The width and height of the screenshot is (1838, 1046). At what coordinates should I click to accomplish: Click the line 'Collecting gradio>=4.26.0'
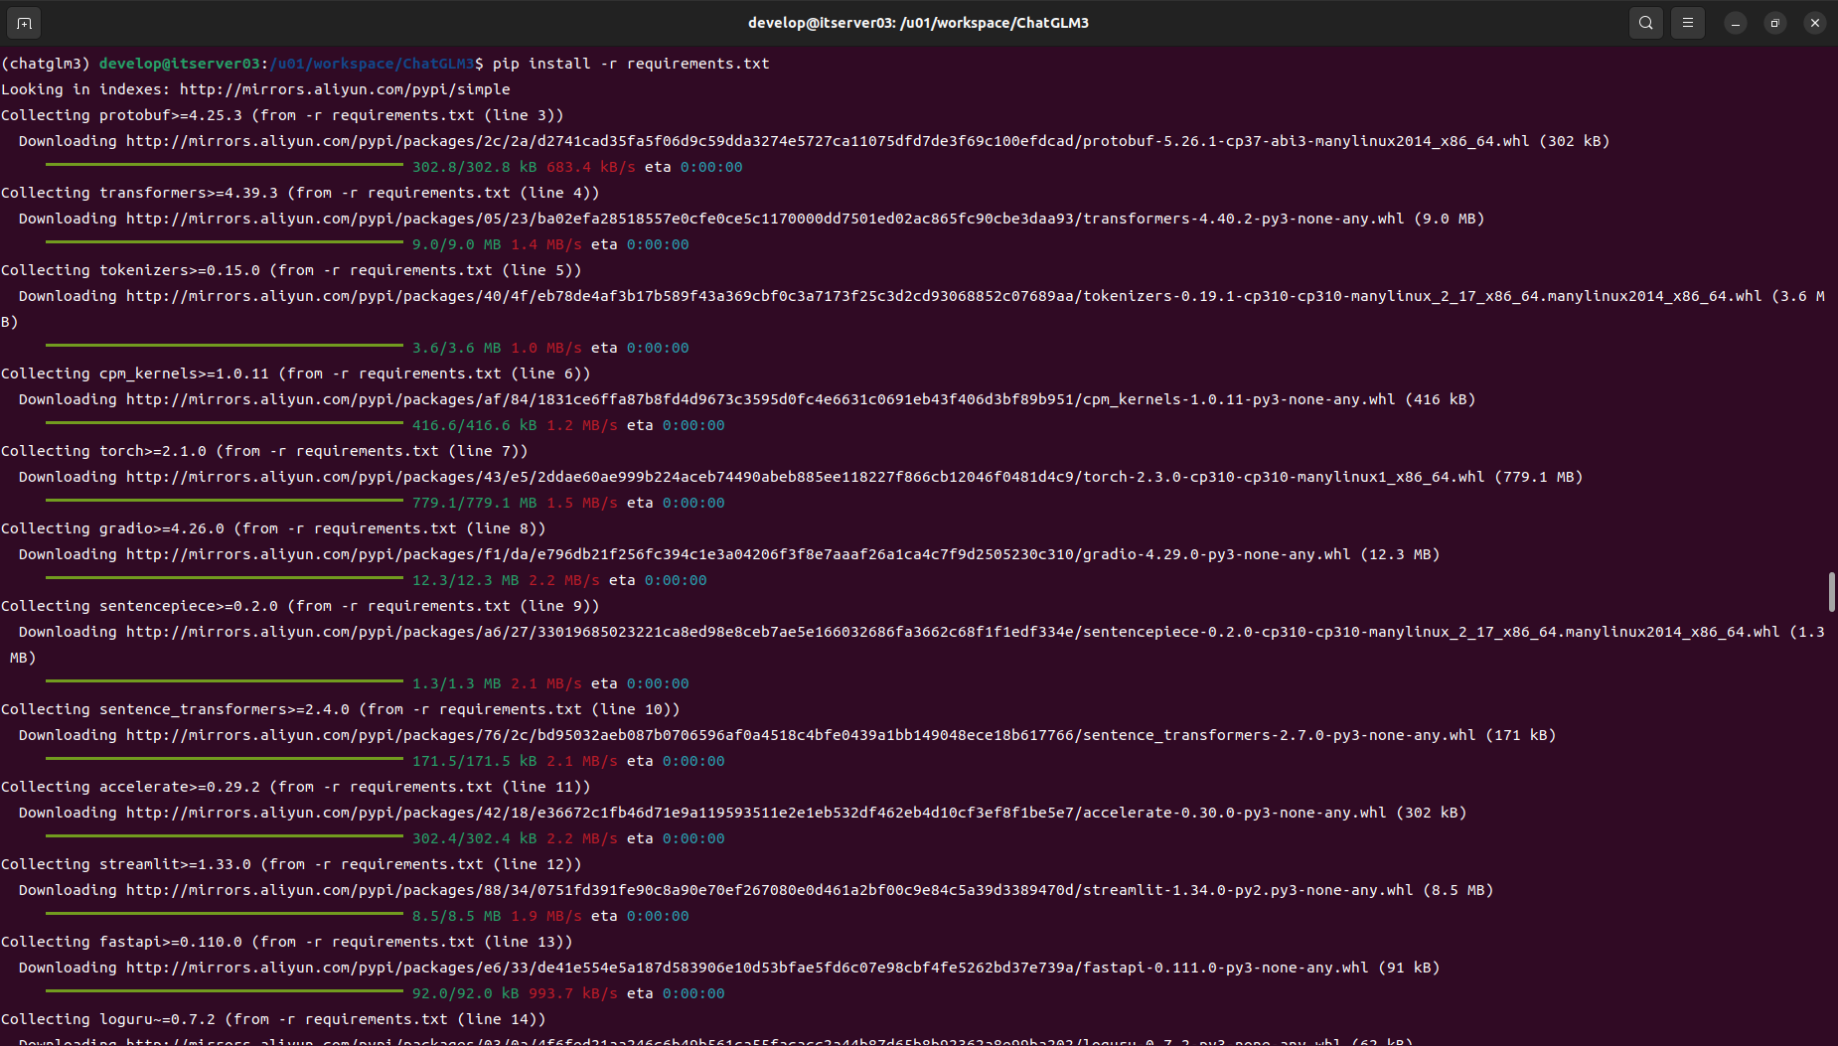coord(273,528)
